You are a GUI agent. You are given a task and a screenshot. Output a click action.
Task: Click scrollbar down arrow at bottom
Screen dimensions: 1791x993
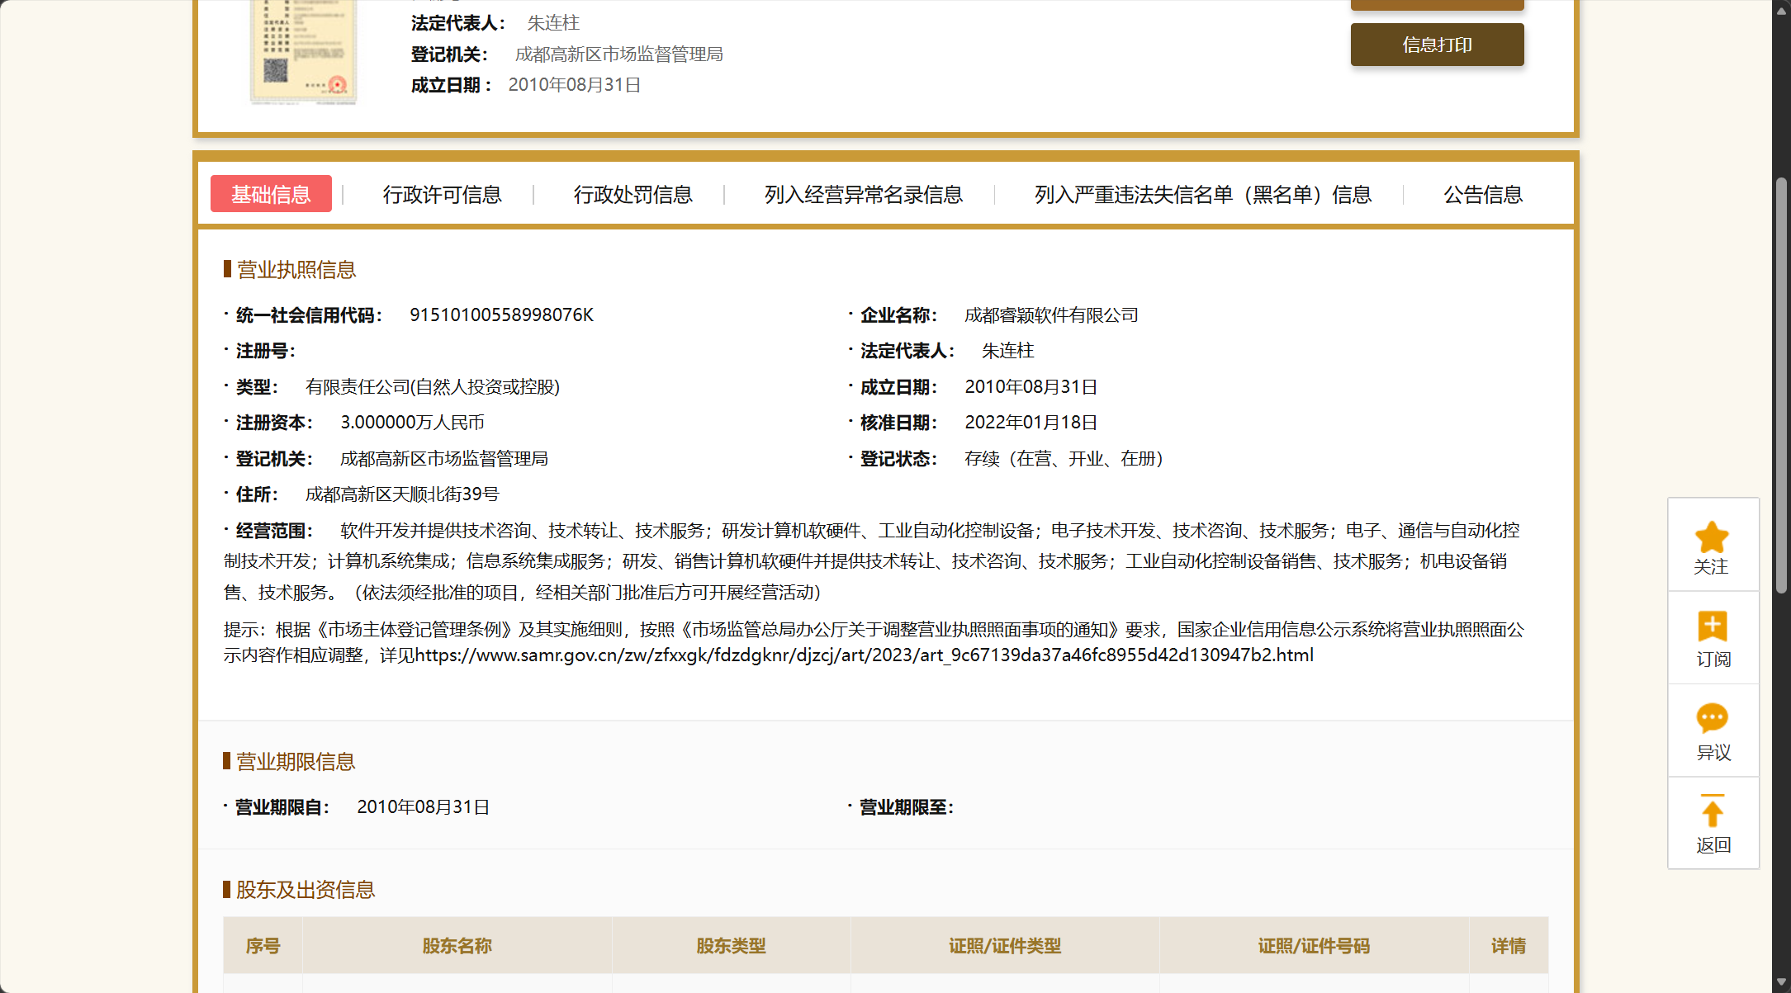coord(1781,982)
